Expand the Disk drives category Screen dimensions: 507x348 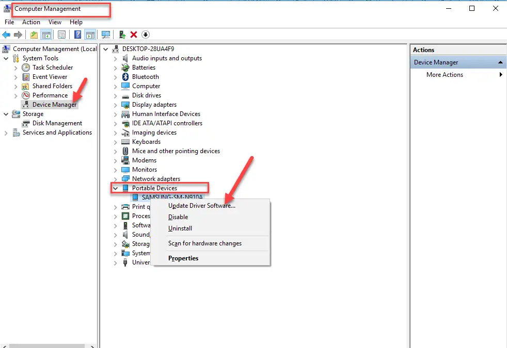click(x=115, y=95)
